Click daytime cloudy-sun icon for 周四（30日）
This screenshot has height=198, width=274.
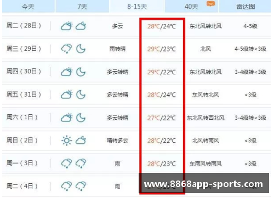tap(66, 72)
